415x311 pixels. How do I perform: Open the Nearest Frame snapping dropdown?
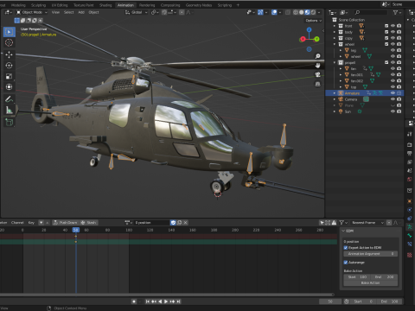(x=367, y=223)
